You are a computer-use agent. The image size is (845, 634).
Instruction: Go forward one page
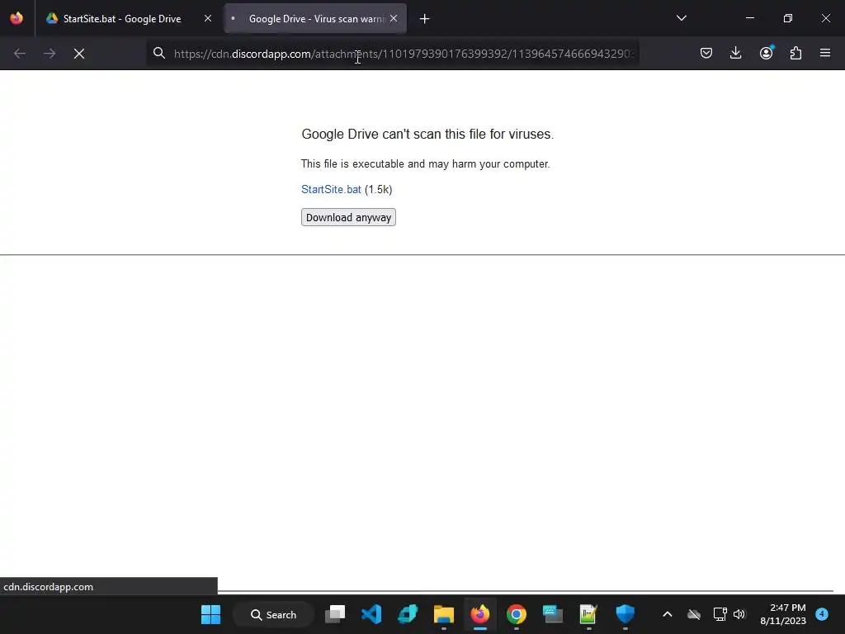(x=50, y=54)
